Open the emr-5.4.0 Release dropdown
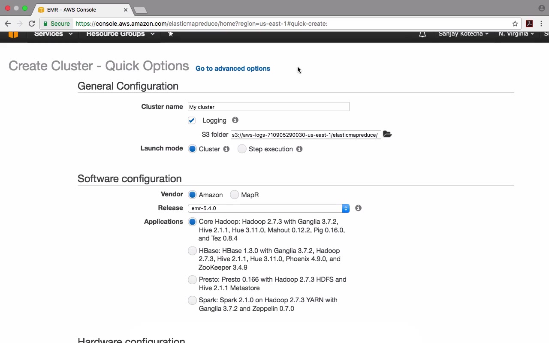The height and width of the screenshot is (343, 549). pyautogui.click(x=268, y=208)
